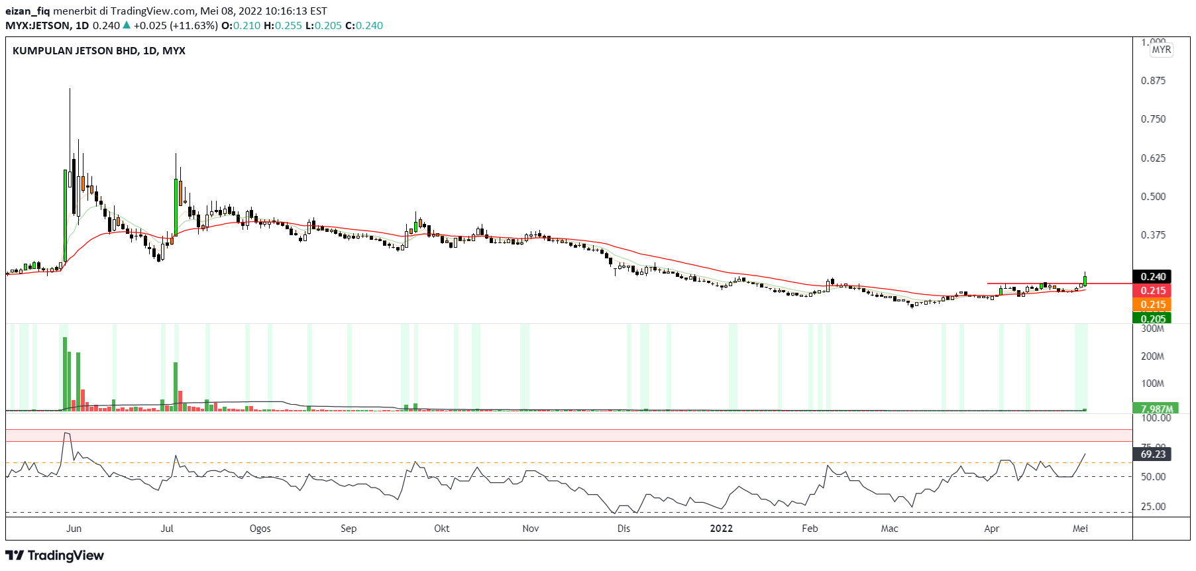
Task: Click the +0.025 (+11.63%) change value
Action: [x=176, y=25]
